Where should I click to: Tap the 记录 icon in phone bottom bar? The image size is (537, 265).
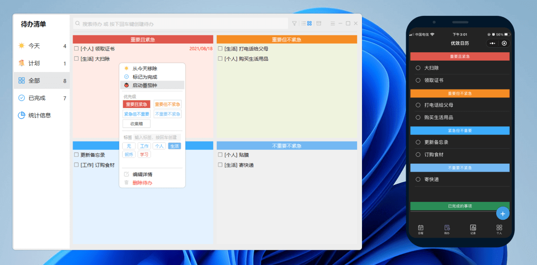pyautogui.click(x=473, y=228)
